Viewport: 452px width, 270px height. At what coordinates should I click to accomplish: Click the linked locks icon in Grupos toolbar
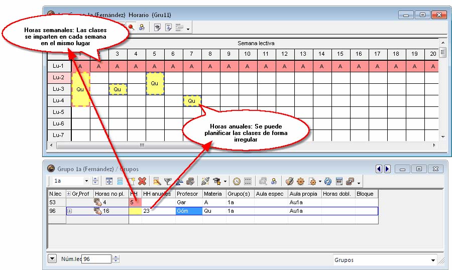tap(190, 181)
